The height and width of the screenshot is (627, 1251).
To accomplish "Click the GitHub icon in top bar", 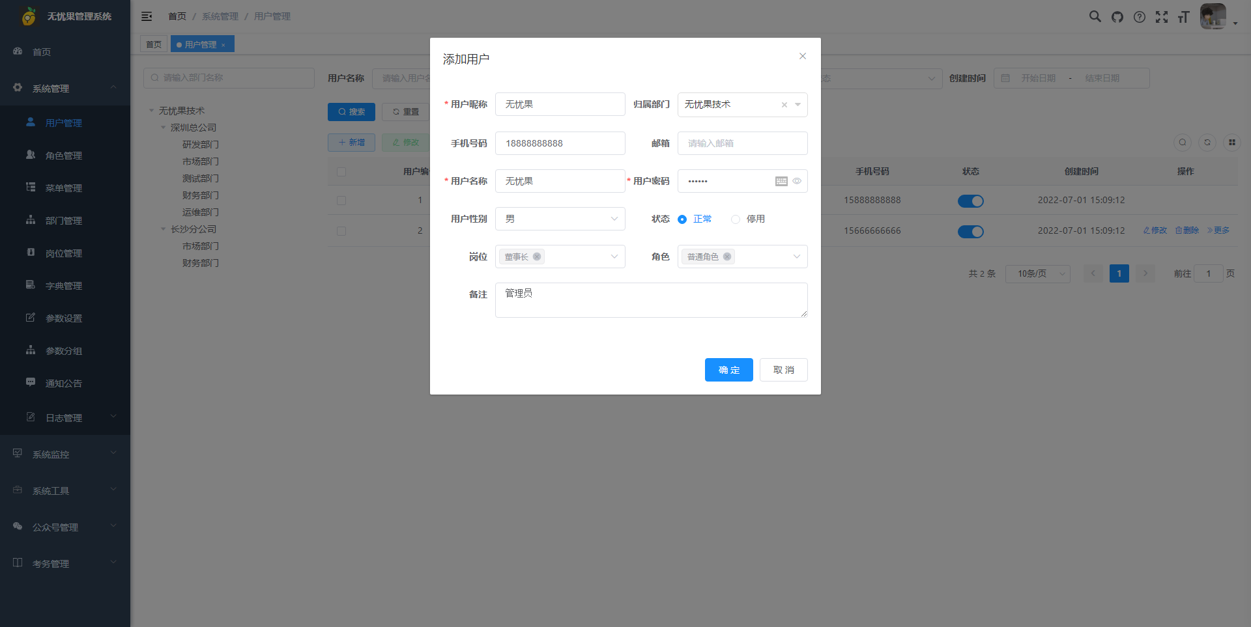I will tap(1117, 17).
